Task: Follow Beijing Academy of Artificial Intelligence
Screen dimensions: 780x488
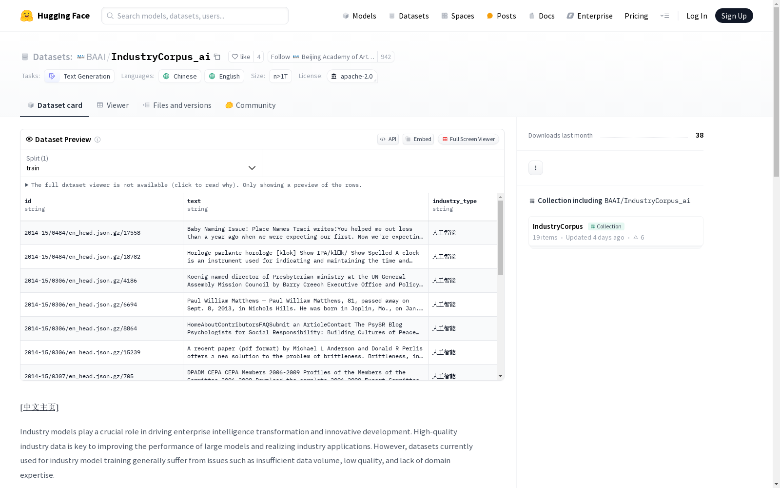Action: point(323,57)
